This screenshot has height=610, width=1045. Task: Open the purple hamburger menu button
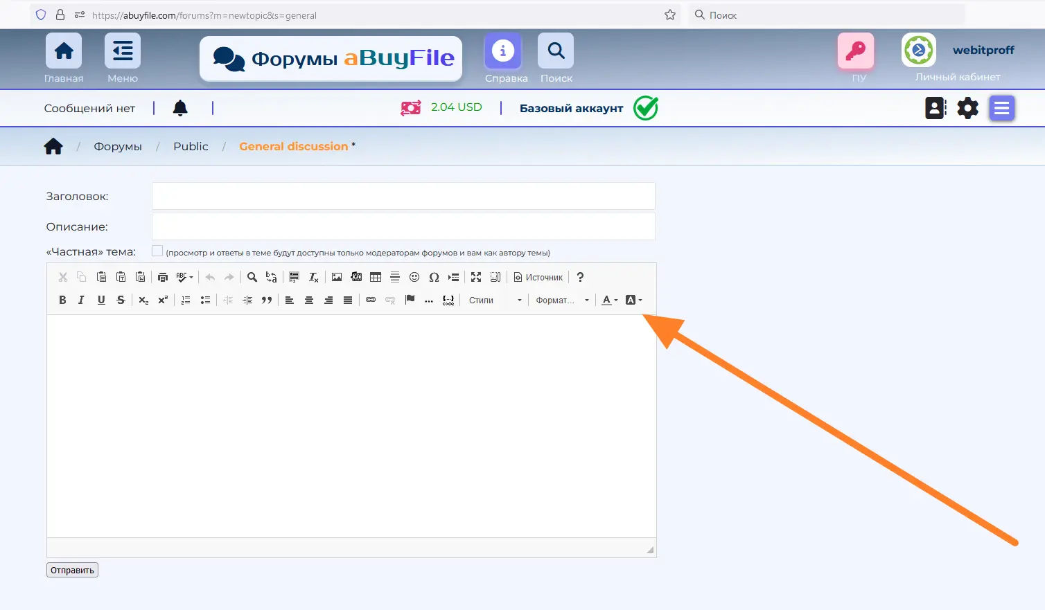(1002, 108)
